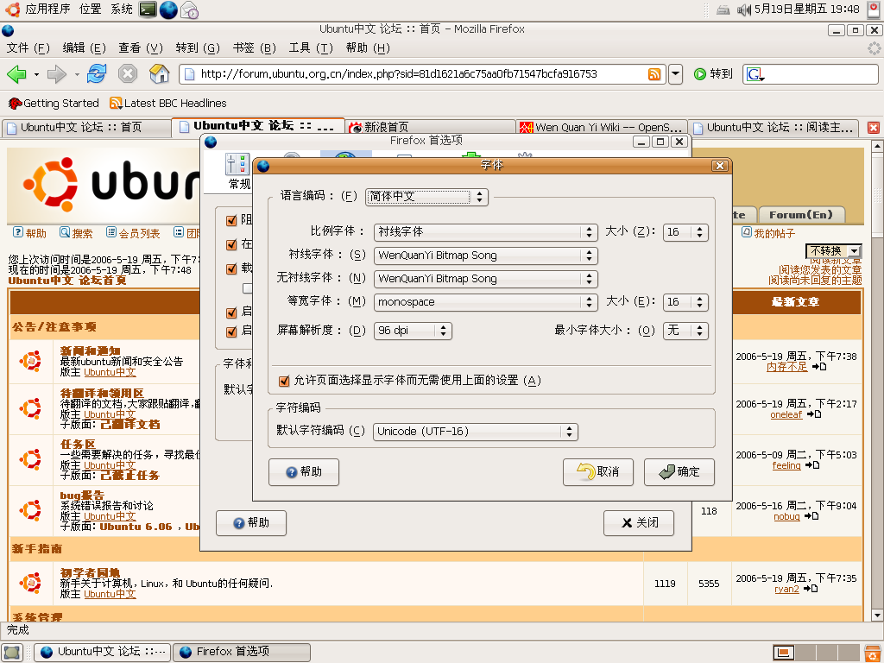Screen dimensions: 884x663
Task: Click 确定 in the Fonts dialog
Action: (x=679, y=472)
